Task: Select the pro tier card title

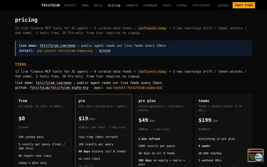Action: [x=82, y=101]
